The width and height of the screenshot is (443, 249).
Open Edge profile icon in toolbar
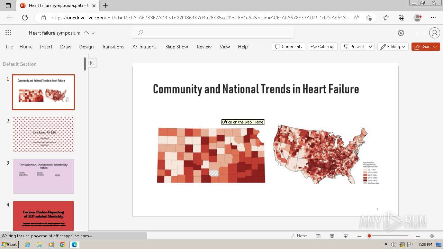(x=418, y=18)
